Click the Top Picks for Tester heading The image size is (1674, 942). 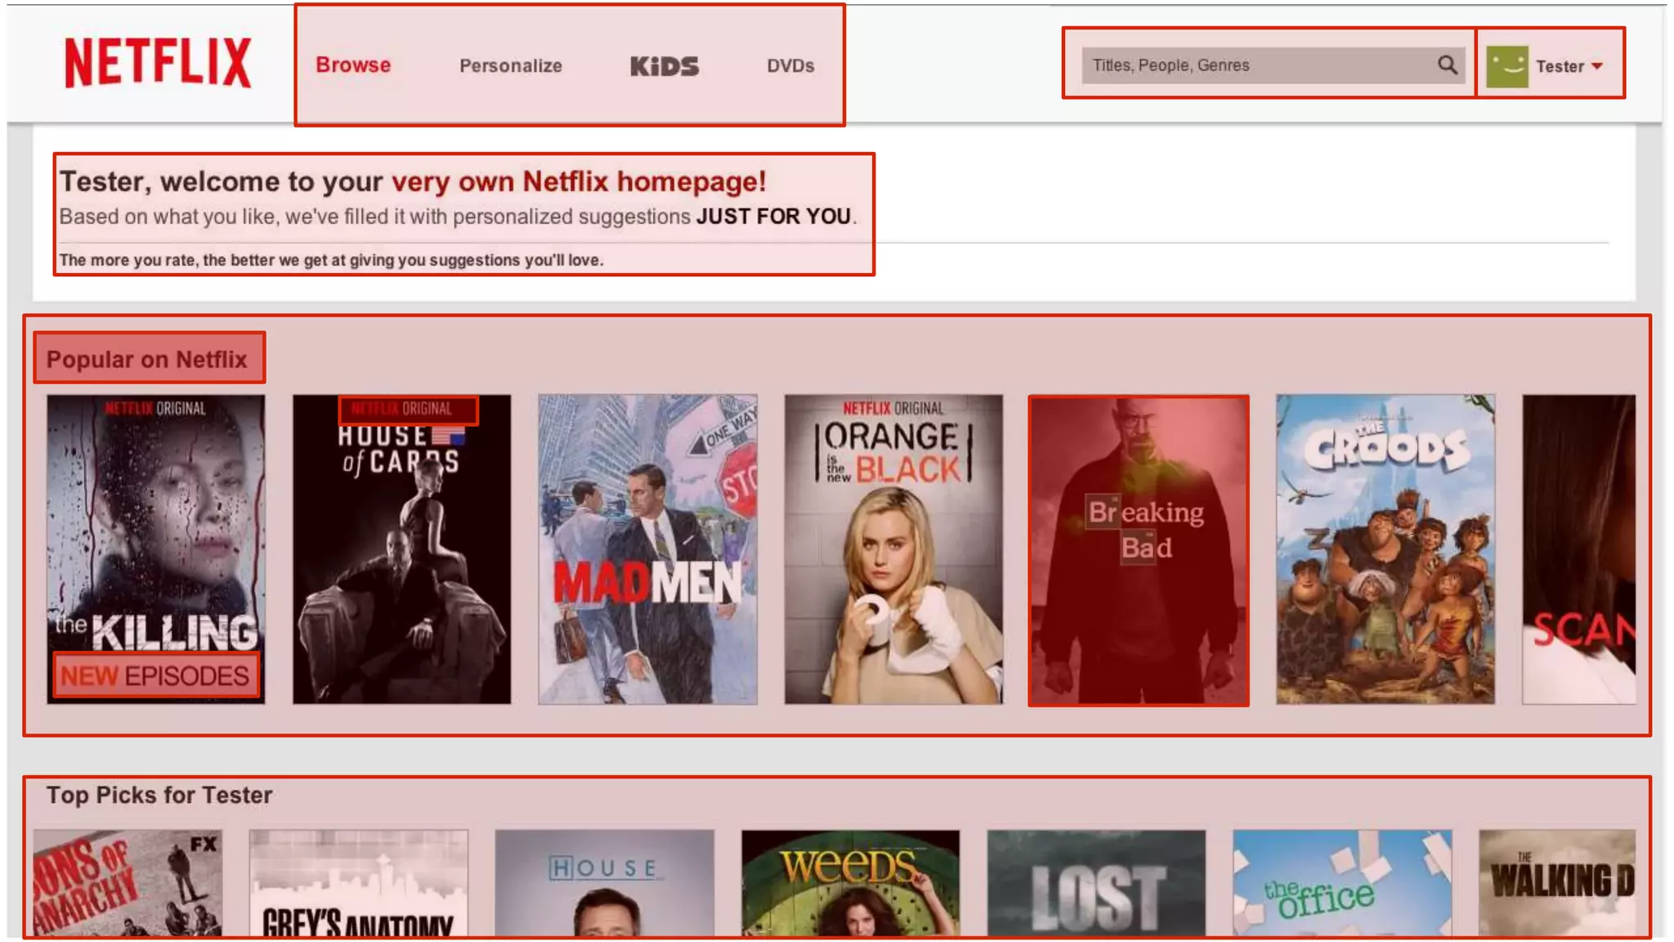point(159,795)
